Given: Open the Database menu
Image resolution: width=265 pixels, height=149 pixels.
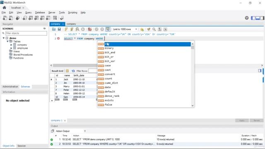Looking at the screenshot, I should click(x=40, y=12).
